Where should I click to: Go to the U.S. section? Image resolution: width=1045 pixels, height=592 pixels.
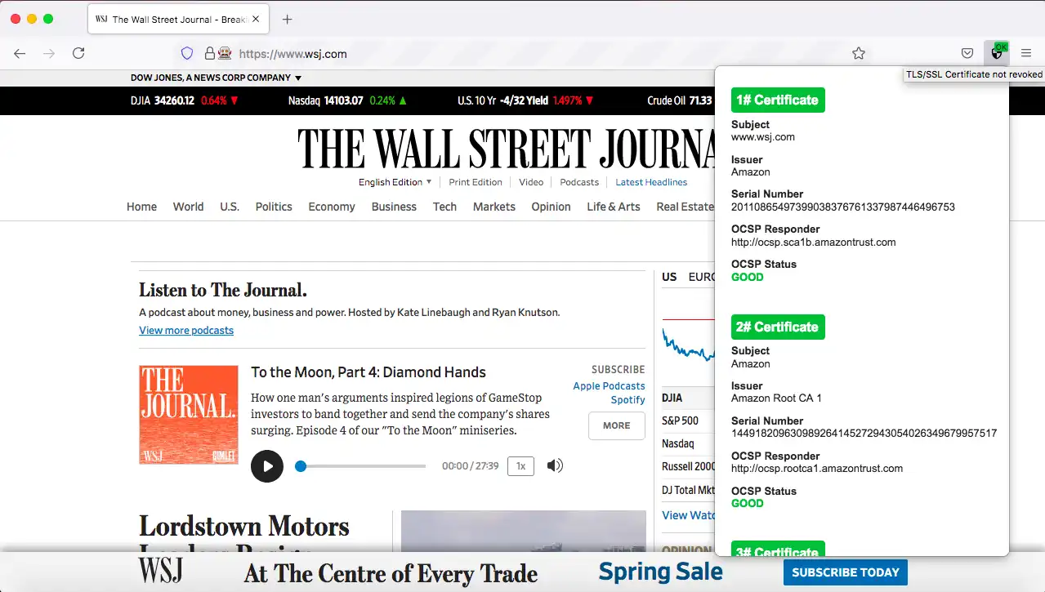(230, 207)
